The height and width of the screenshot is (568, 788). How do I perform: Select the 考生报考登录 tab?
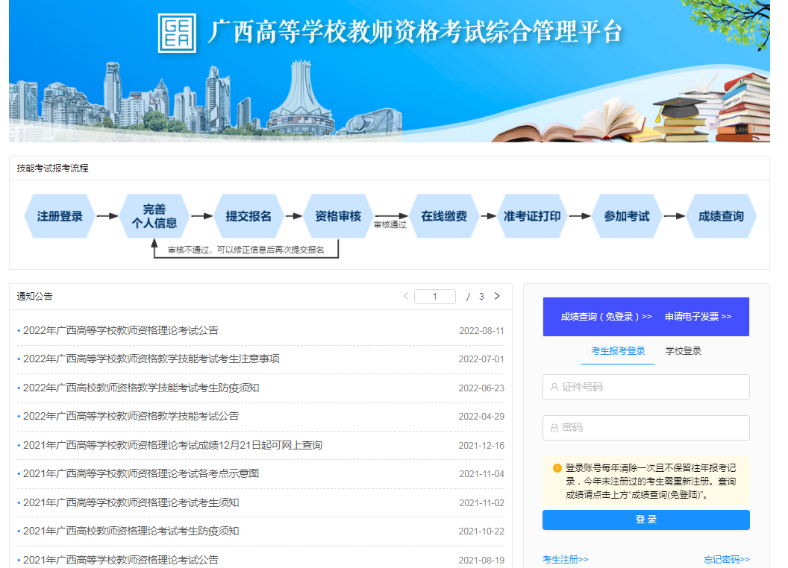(x=618, y=351)
